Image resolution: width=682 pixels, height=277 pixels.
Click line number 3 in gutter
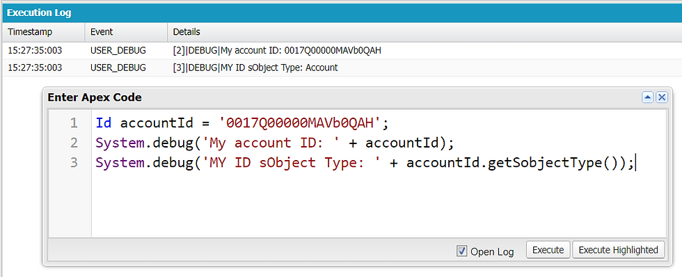(74, 163)
